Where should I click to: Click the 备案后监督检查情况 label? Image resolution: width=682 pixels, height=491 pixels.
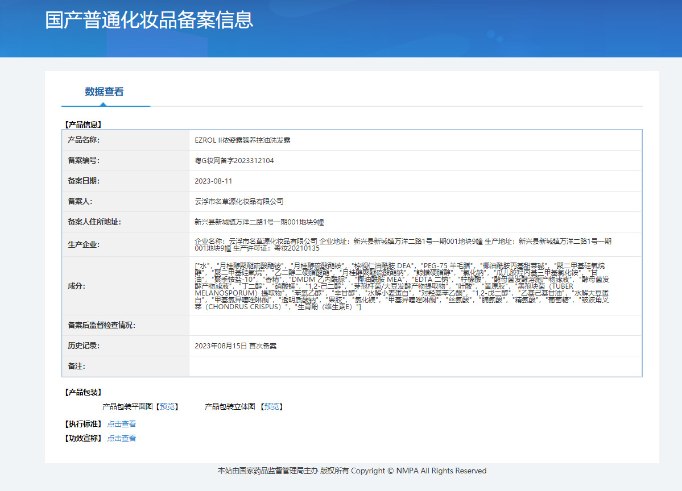point(101,325)
